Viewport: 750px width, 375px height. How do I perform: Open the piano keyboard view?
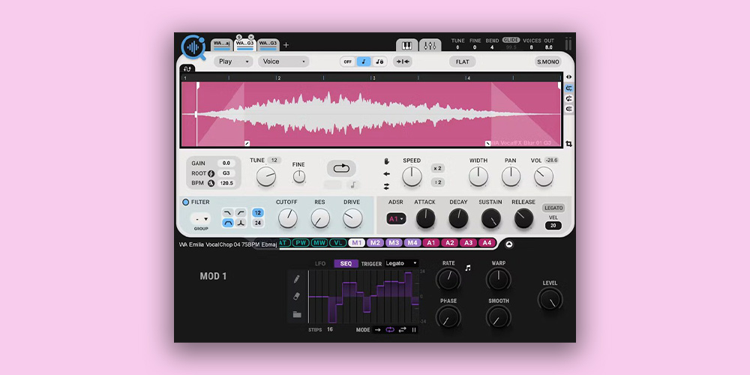[x=407, y=46]
